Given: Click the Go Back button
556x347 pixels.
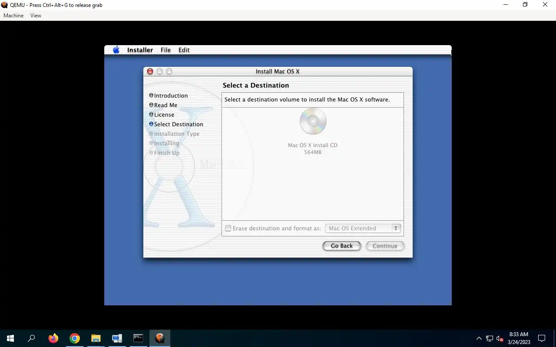Looking at the screenshot, I should [x=341, y=246].
